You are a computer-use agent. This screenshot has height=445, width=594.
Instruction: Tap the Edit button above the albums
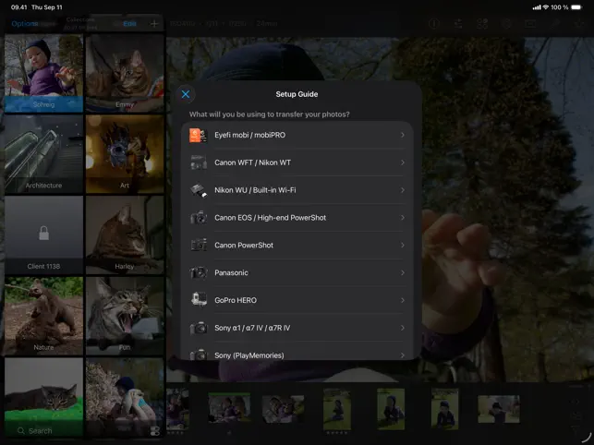click(129, 23)
